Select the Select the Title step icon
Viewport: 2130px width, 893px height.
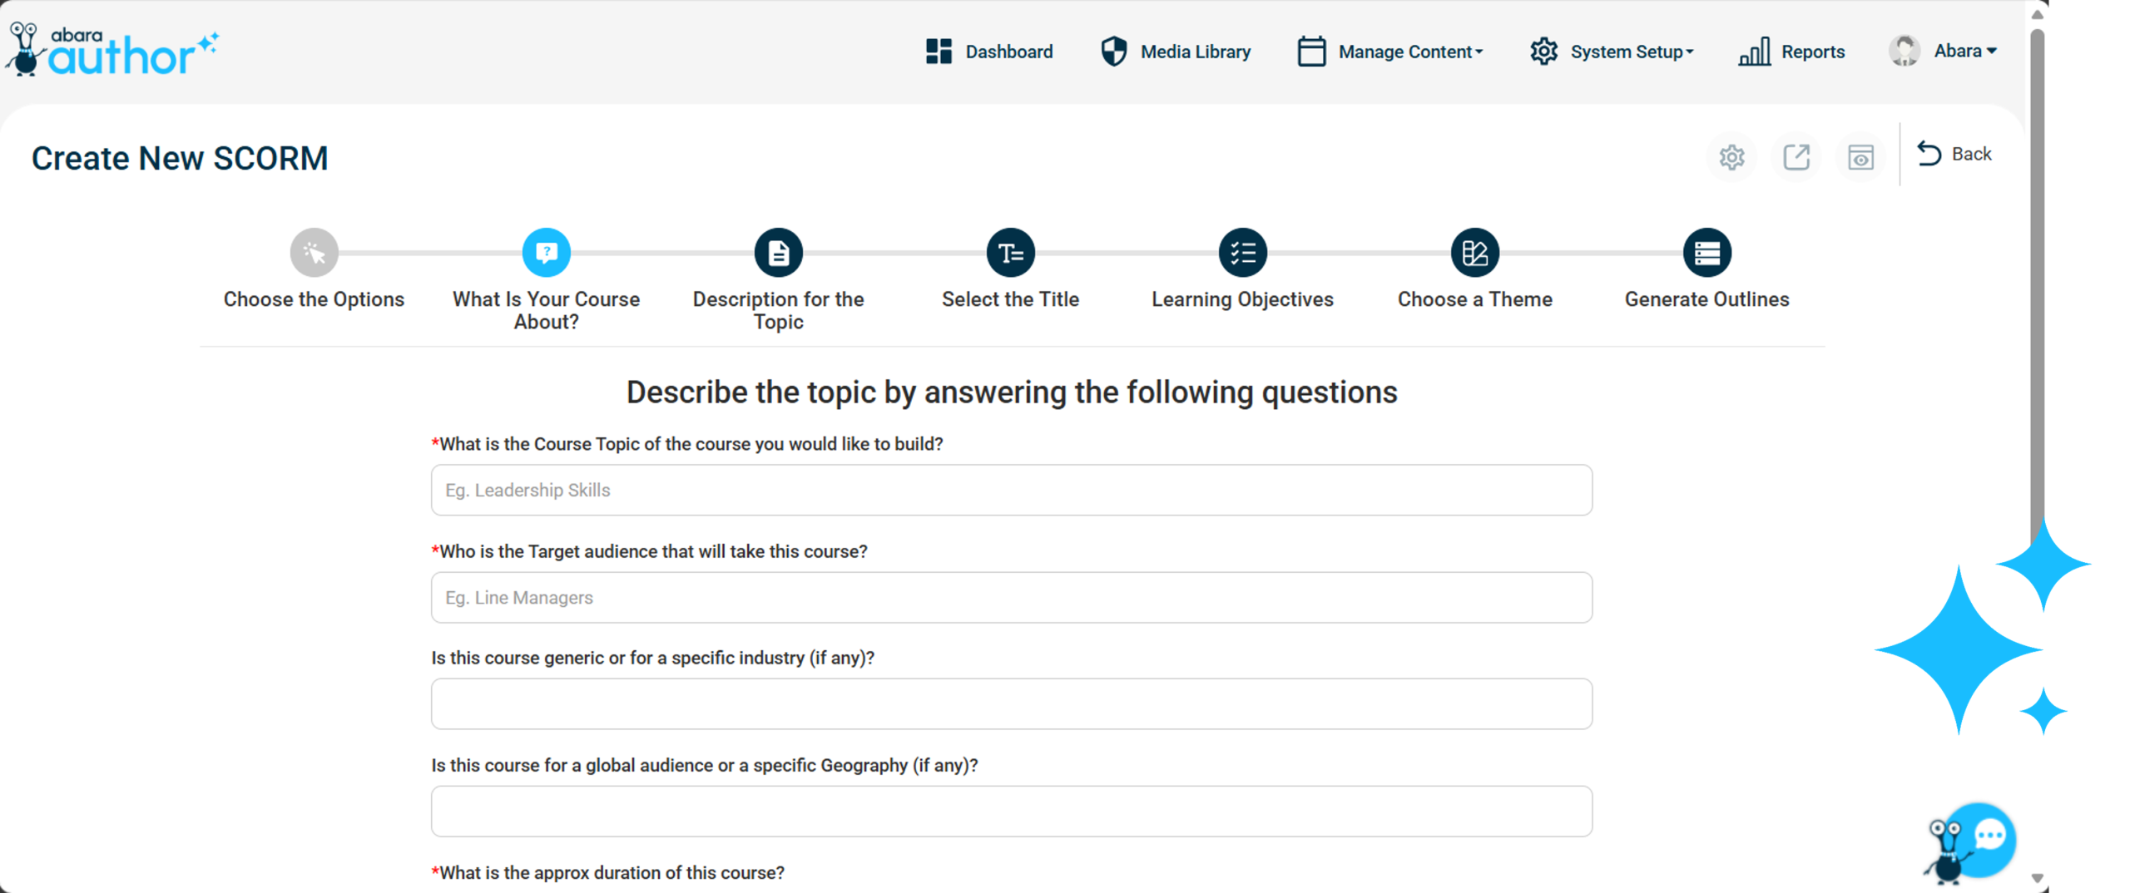point(1010,252)
